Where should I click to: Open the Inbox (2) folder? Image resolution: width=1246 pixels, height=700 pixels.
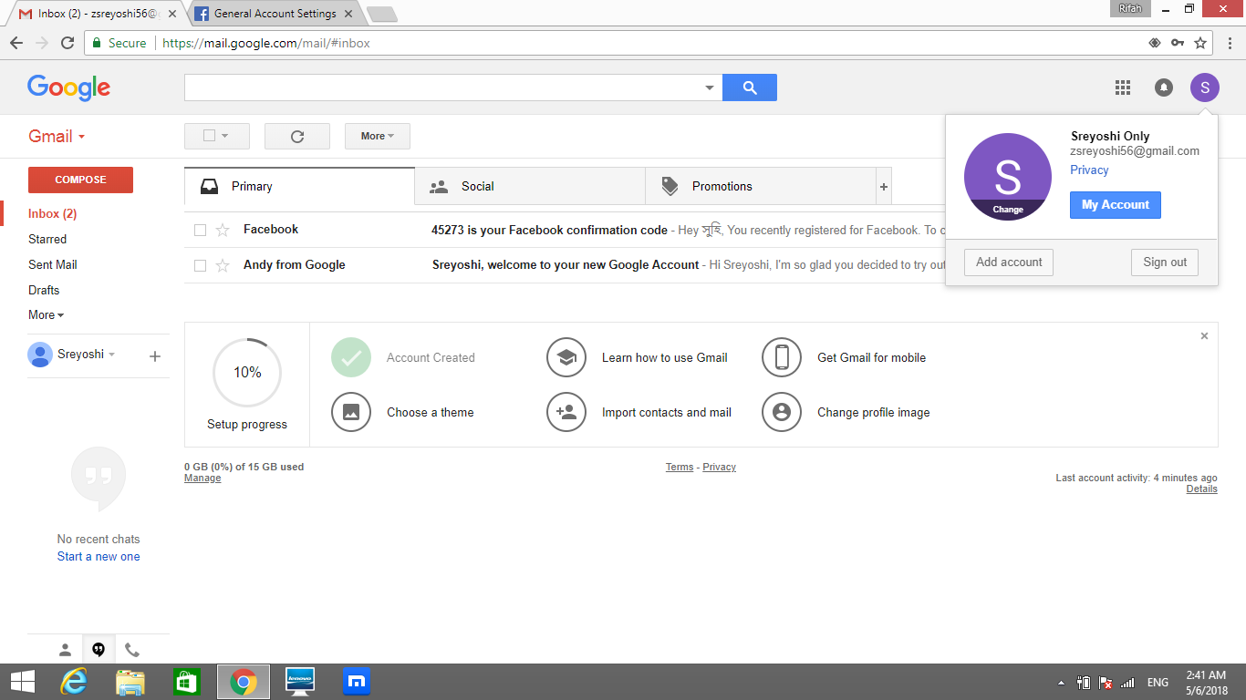[x=52, y=213]
